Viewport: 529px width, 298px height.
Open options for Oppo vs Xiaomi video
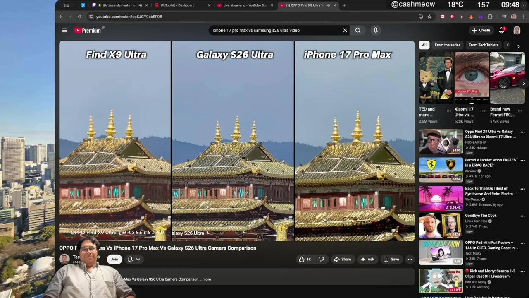522,132
